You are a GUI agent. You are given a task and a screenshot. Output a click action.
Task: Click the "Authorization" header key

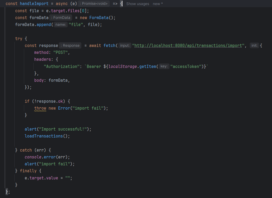pyautogui.click(x=62, y=66)
